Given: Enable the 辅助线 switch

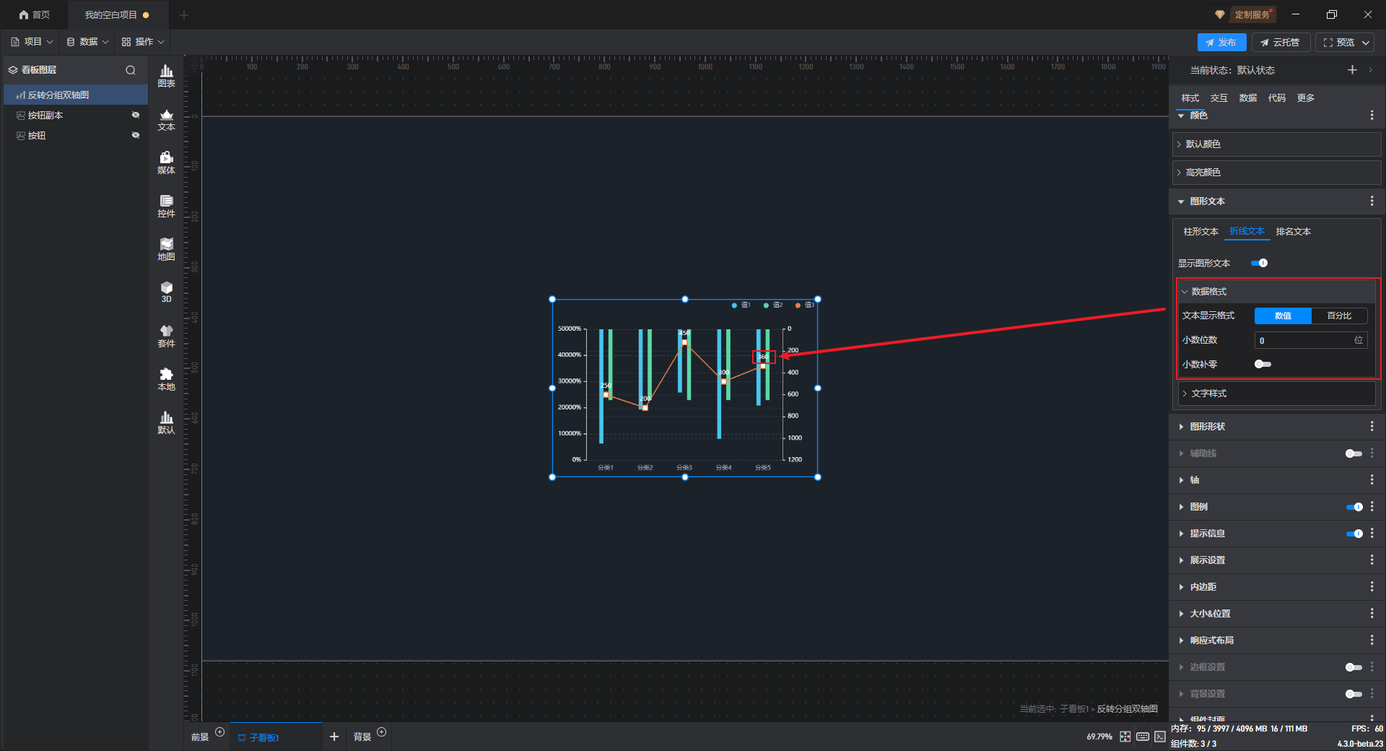Looking at the screenshot, I should [x=1354, y=453].
